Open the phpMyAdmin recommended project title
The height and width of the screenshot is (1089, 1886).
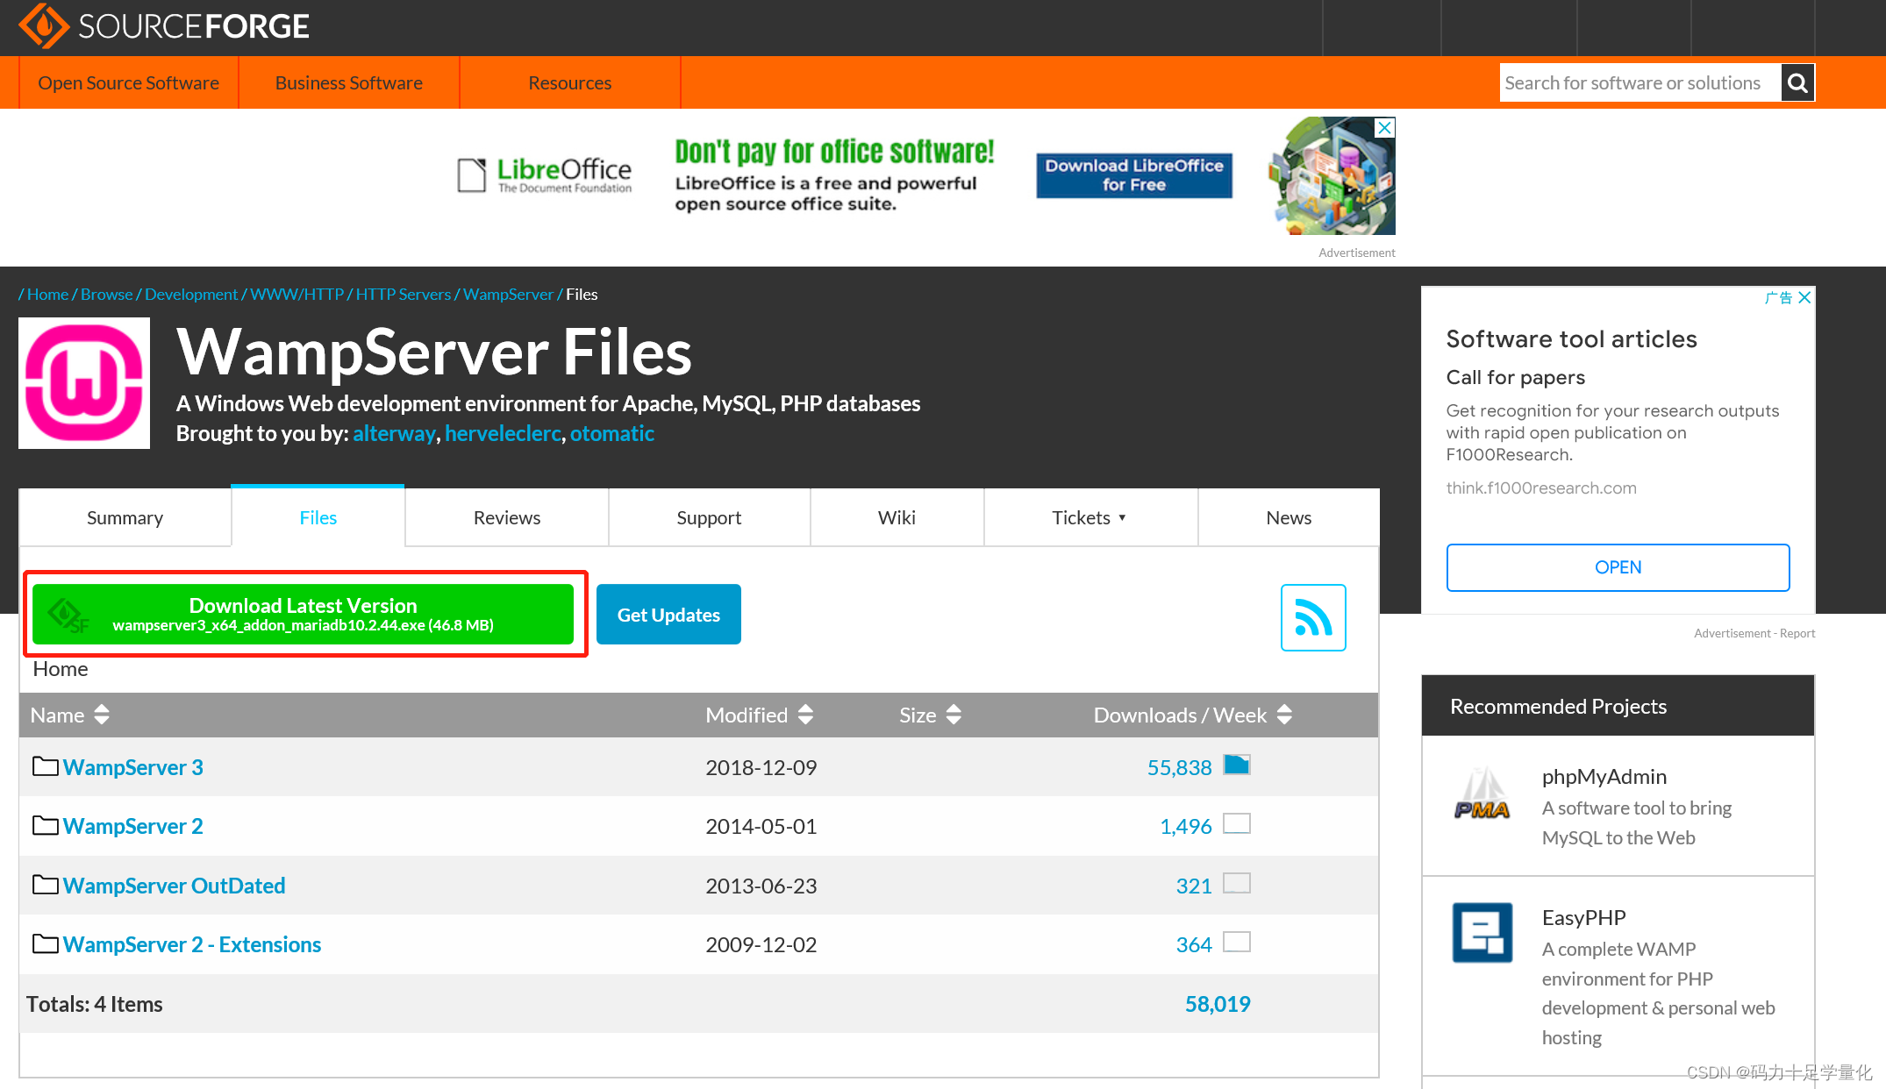[x=1604, y=776]
